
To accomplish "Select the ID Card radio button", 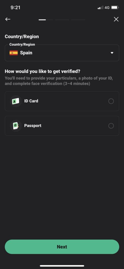I will coord(111,101).
